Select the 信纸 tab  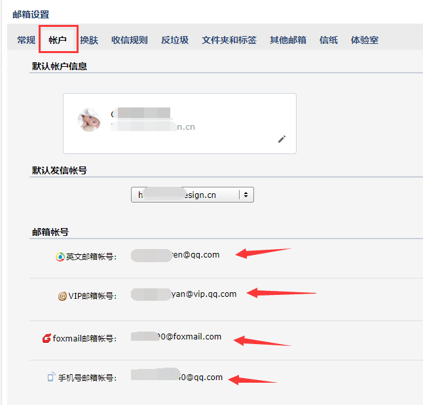pos(329,40)
